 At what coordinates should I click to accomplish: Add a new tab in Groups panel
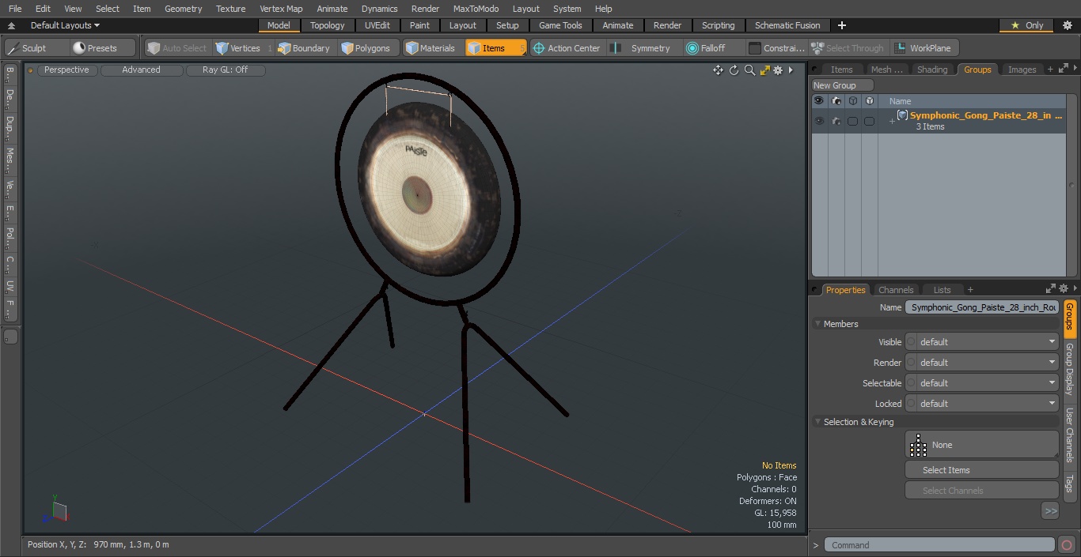pyautogui.click(x=1050, y=70)
